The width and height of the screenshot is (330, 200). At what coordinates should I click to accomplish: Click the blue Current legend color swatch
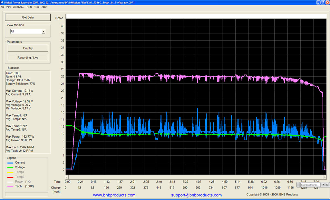(x=10, y=163)
